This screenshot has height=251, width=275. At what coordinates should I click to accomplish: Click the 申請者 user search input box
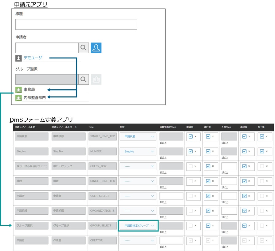pos(46,48)
